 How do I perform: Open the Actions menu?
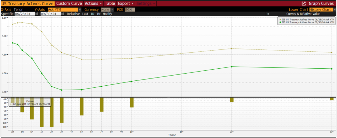click(93, 3)
